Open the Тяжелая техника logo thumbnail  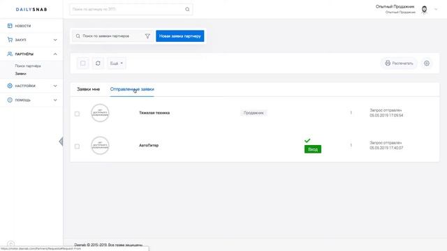[x=100, y=113]
